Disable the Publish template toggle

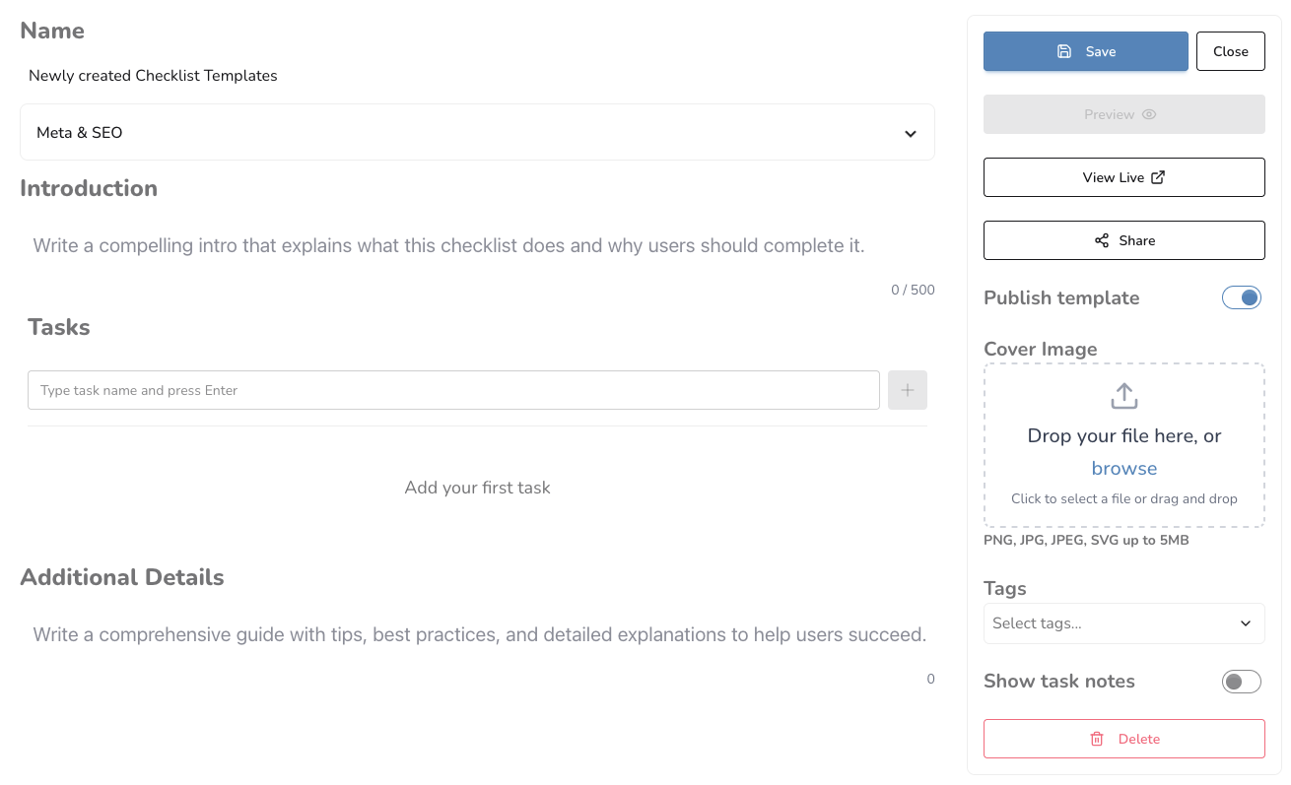(x=1241, y=297)
